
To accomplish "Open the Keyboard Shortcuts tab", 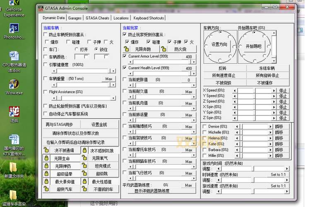I will [x=149, y=18].
